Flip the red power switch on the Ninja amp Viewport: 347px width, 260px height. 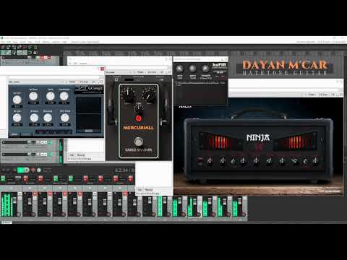(200, 161)
